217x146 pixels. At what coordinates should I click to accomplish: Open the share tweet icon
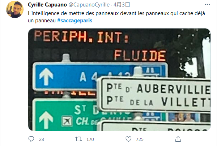pyautogui.click(x=177, y=139)
